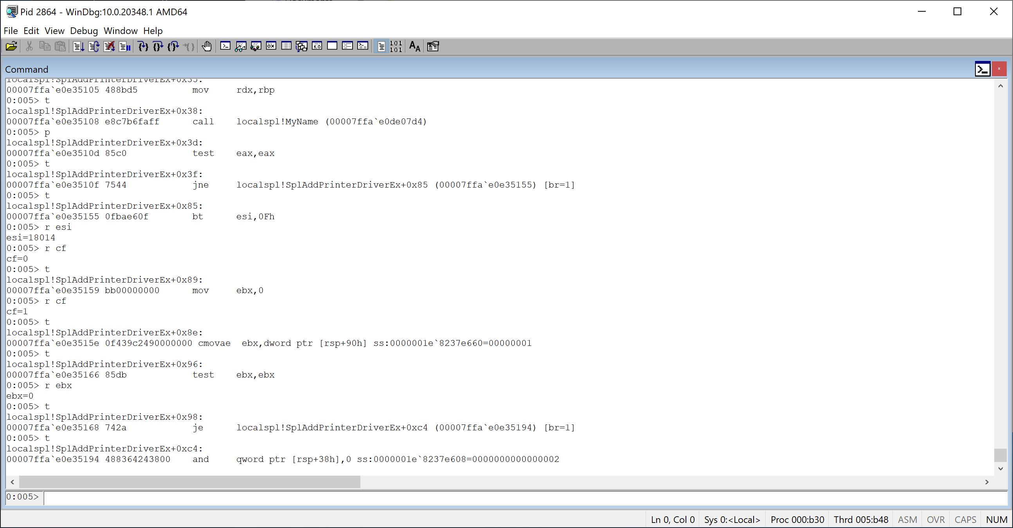Toggle source mode with the highlighted icon
Screen dimensions: 1013x528
tap(381, 46)
